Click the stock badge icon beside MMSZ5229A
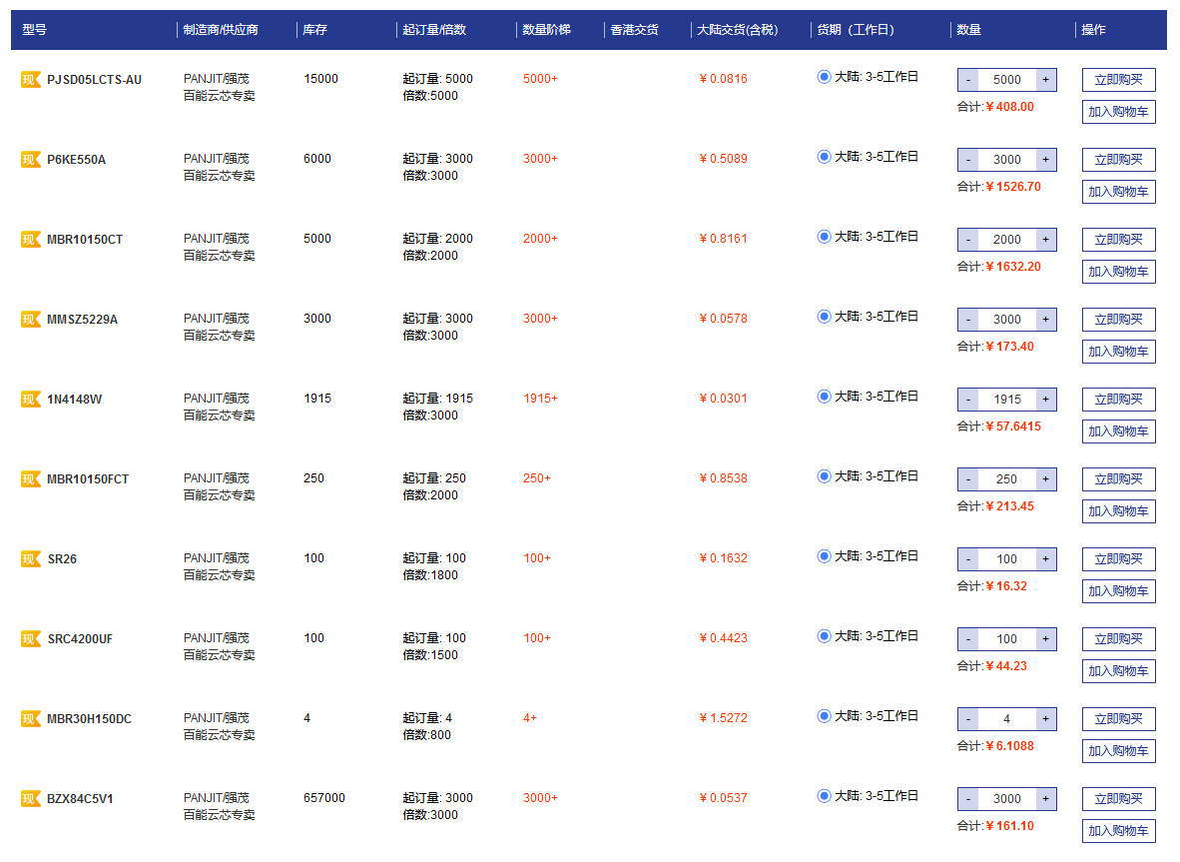The height and width of the screenshot is (862, 1180). pos(31,320)
